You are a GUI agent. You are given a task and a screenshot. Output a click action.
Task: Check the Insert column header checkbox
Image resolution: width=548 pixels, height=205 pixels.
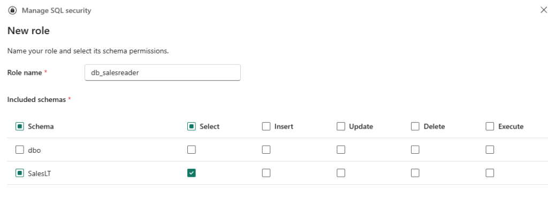click(267, 126)
